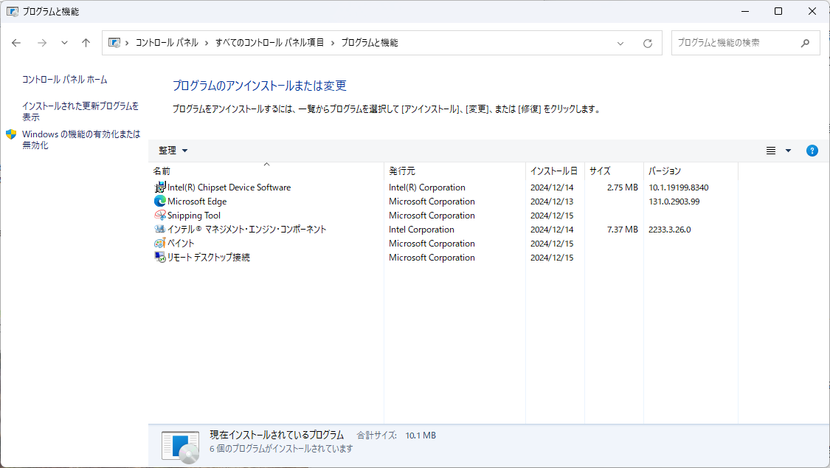The height and width of the screenshot is (468, 830).
Task: Close the プログラムと機能 window
Action: 812,11
